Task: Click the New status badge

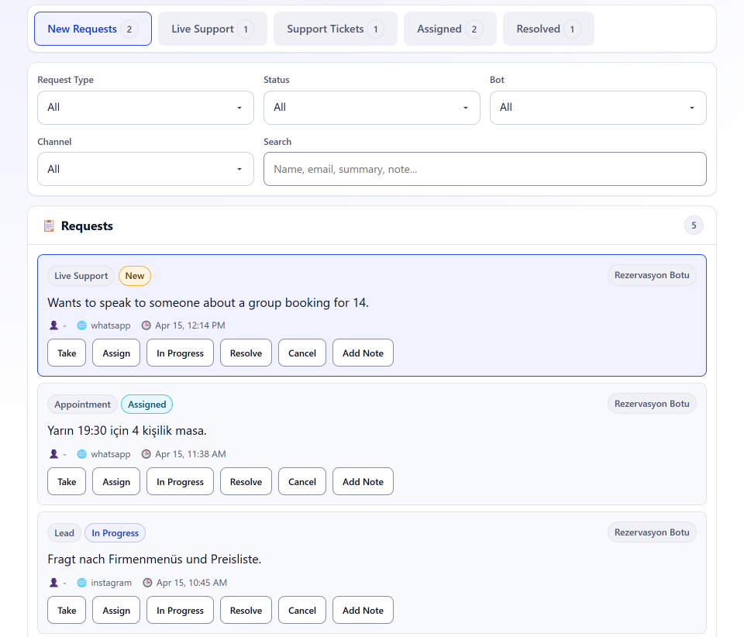Action: 135,276
